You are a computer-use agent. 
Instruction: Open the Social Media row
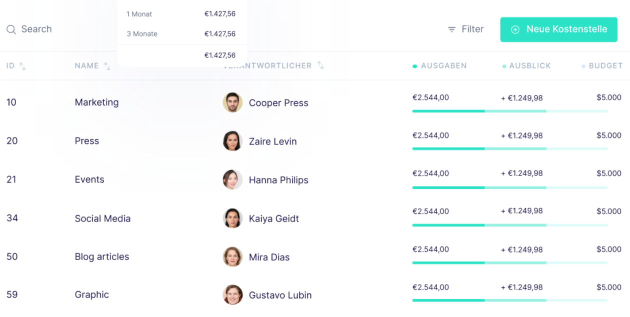pos(102,218)
